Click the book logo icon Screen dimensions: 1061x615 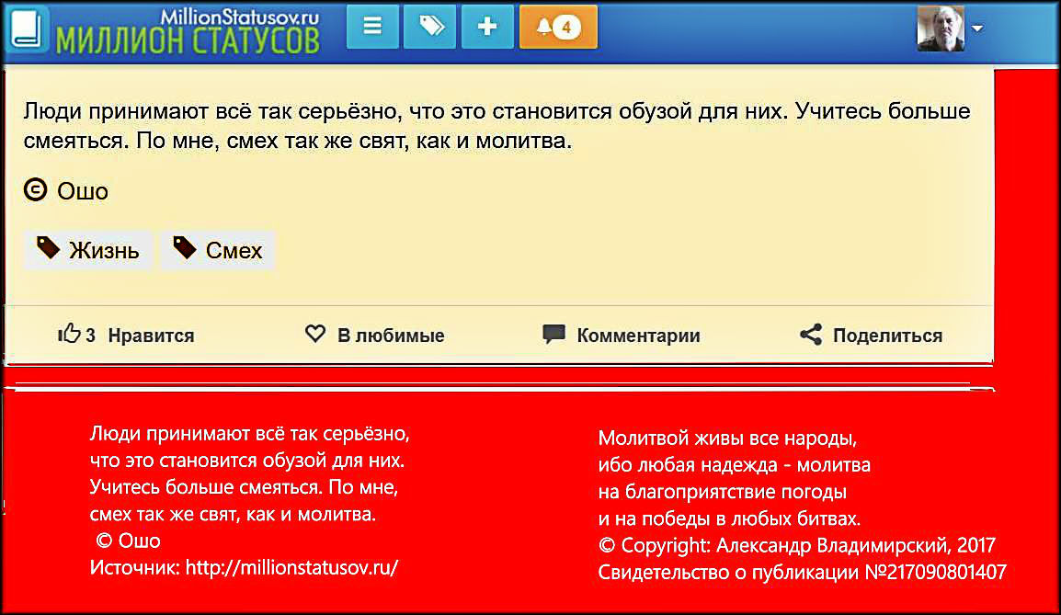click(x=27, y=29)
